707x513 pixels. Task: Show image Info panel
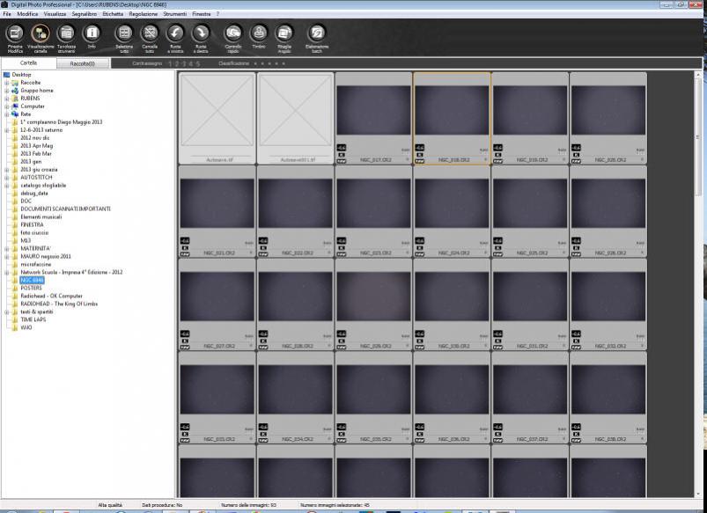pos(92,35)
